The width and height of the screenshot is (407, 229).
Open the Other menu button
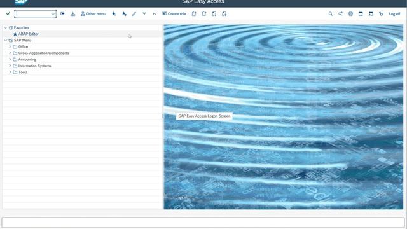coord(93,14)
